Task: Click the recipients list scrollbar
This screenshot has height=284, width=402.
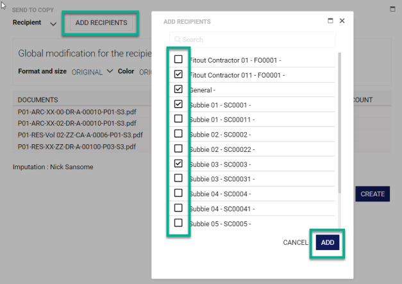Action: [x=339, y=122]
